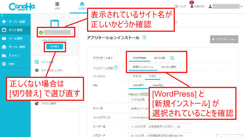Open お知らせ notifications bell
Screen dimensions: 245x137
click(197, 6)
